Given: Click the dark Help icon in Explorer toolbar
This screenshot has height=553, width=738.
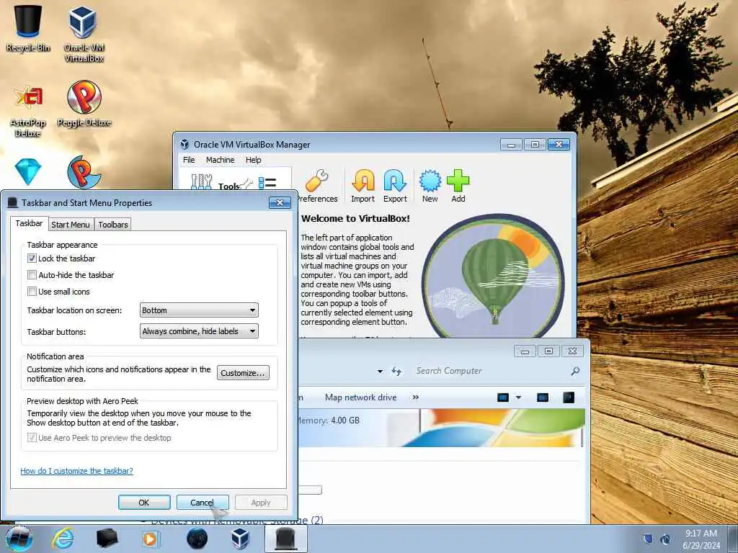Looking at the screenshot, I should (x=569, y=397).
